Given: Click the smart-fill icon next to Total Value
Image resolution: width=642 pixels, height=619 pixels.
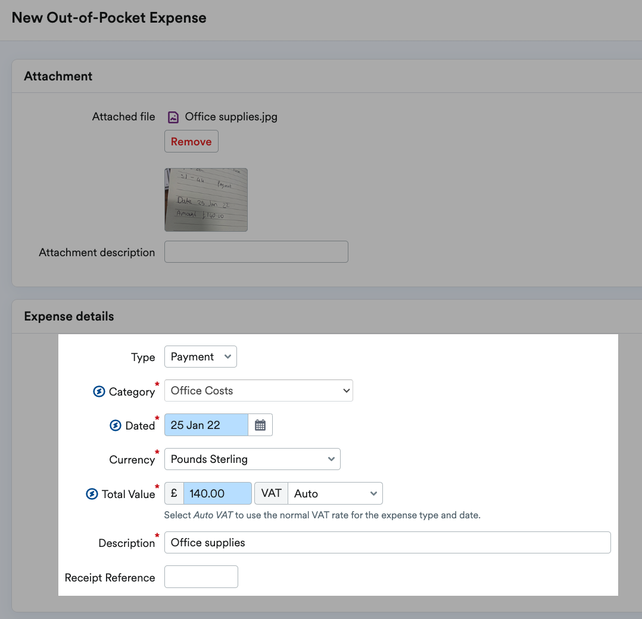Looking at the screenshot, I should [92, 493].
